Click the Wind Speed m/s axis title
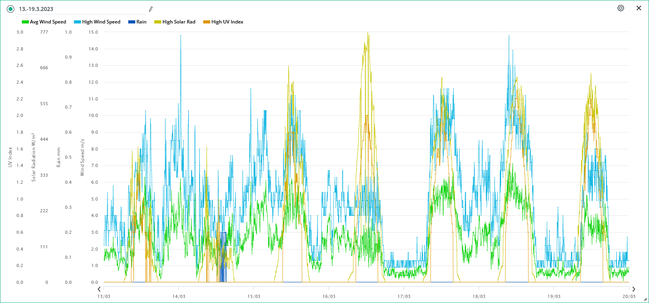 pos(82,157)
